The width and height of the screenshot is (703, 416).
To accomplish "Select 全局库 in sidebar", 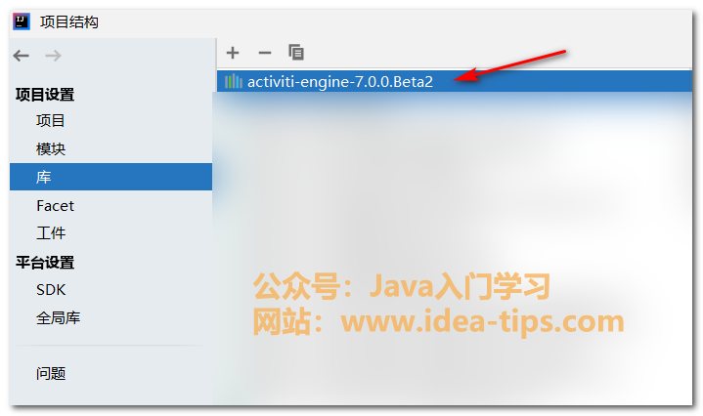I will (x=59, y=318).
